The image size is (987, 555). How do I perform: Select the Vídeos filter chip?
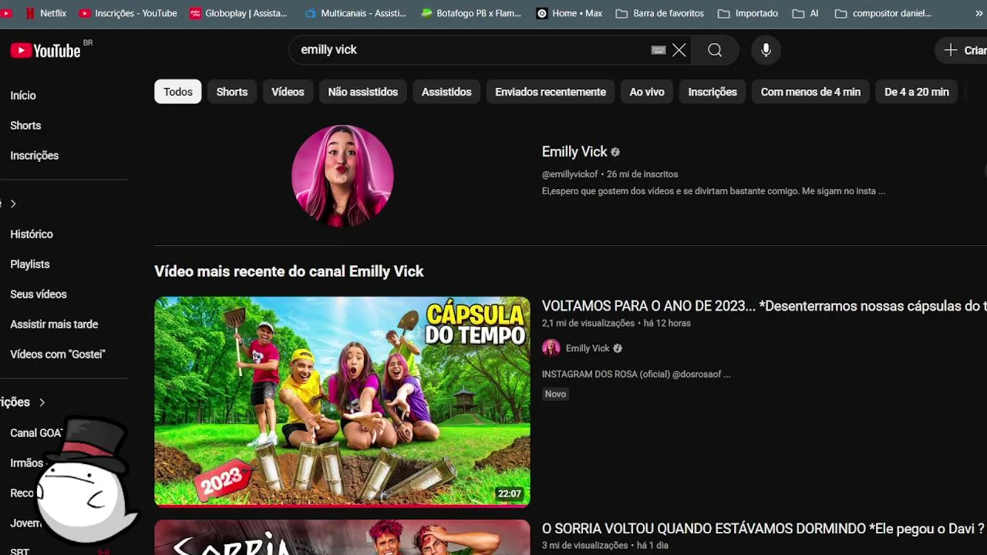(288, 92)
